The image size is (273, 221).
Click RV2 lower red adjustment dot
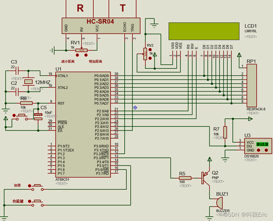point(150,58)
